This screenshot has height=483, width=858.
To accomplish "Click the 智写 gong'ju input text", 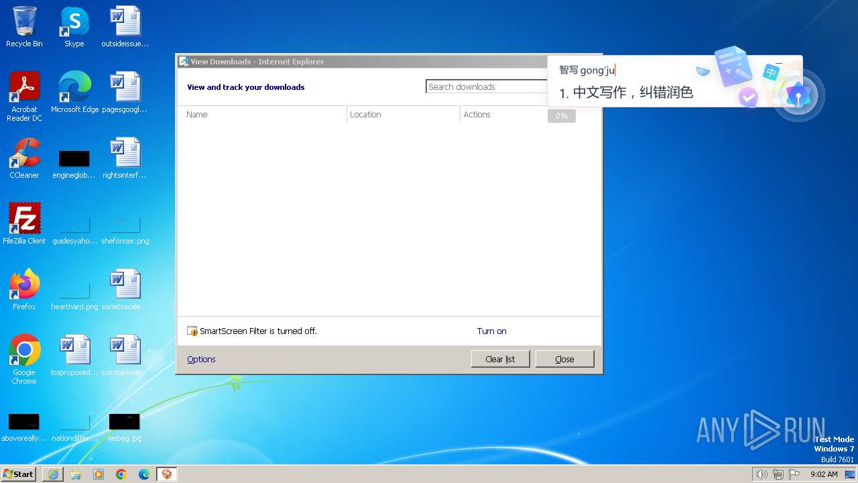I will 587,70.
